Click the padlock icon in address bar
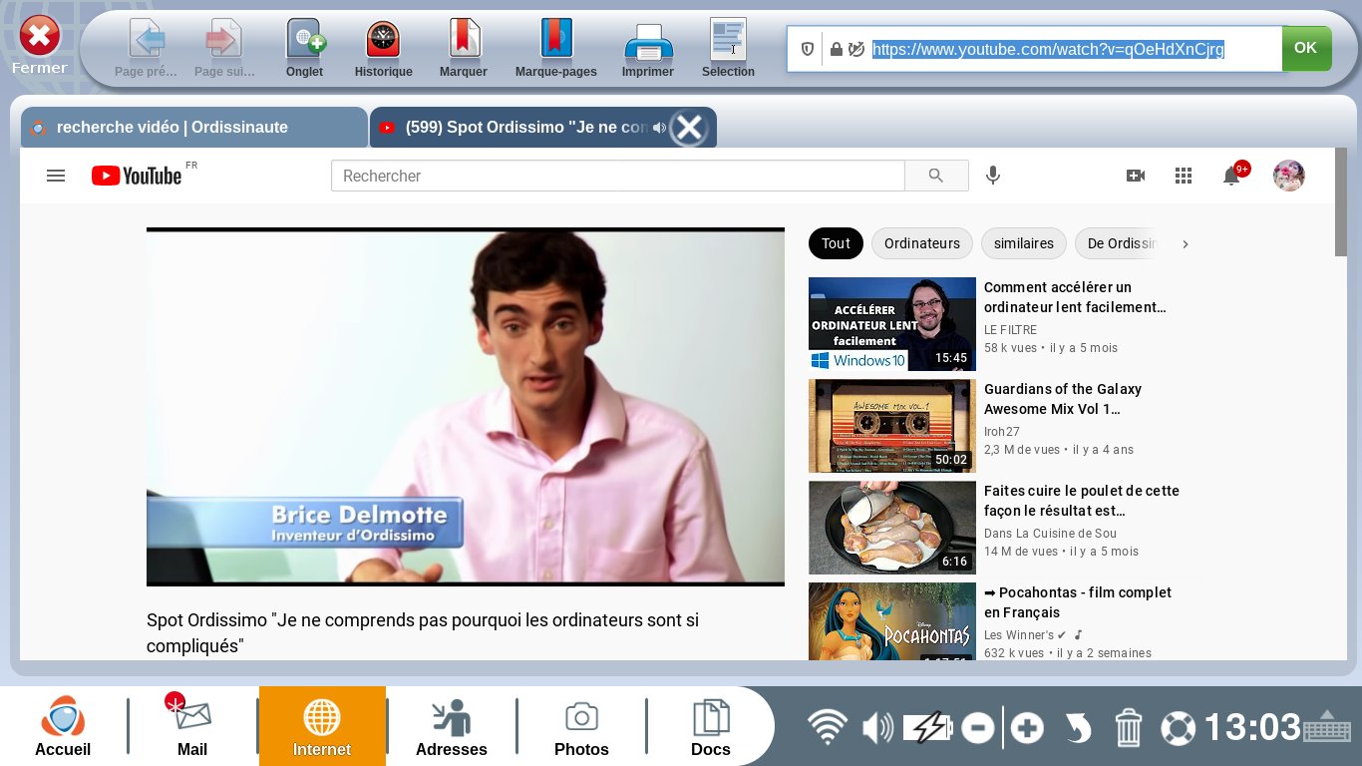This screenshot has width=1362, height=766. pos(837,49)
